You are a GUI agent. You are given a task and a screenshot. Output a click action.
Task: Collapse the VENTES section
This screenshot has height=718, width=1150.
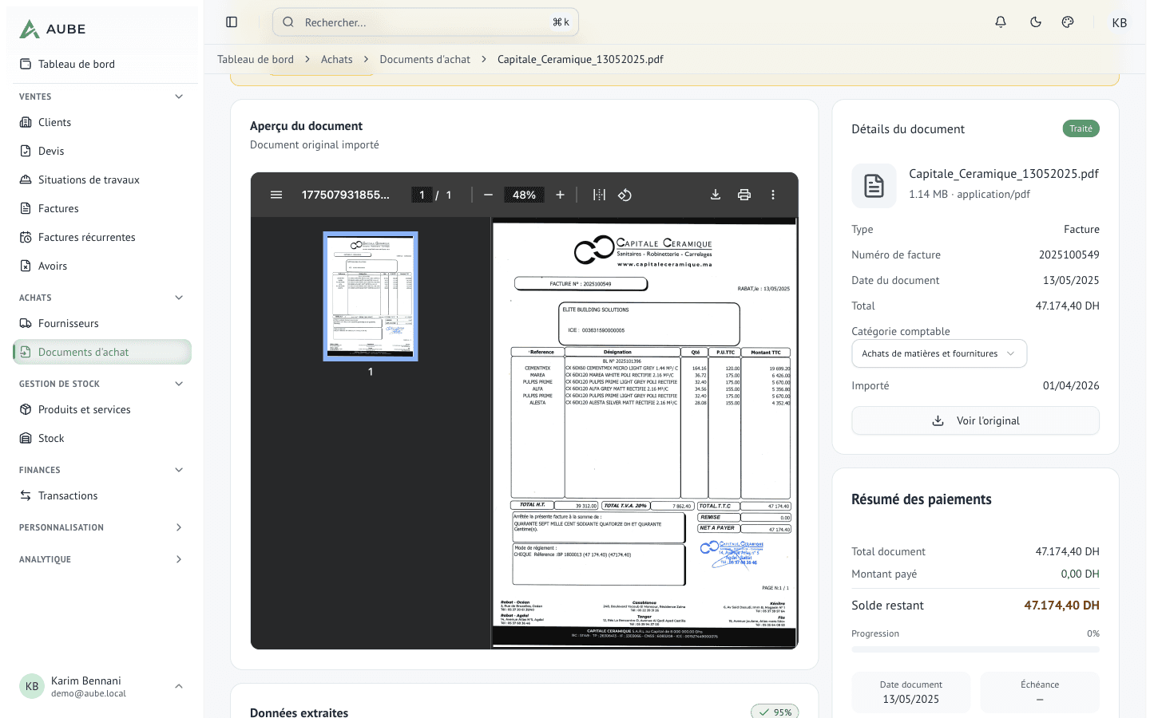click(x=179, y=97)
